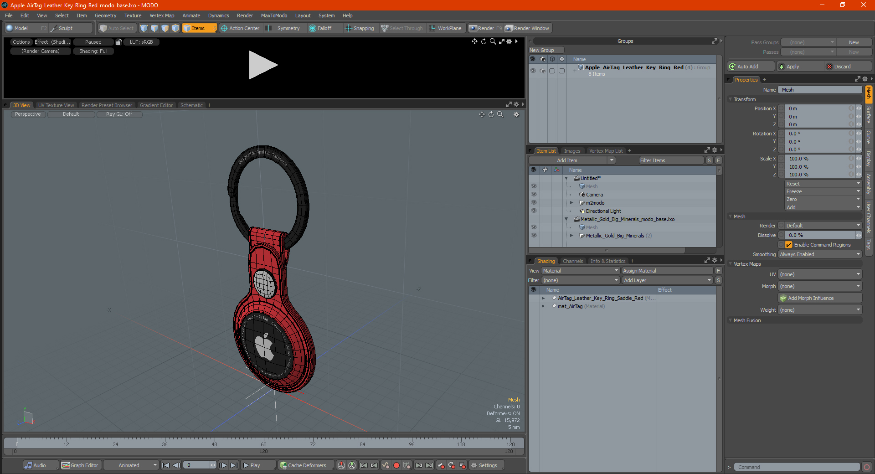
Task: Switch to Items selection mode
Action: pos(199,28)
